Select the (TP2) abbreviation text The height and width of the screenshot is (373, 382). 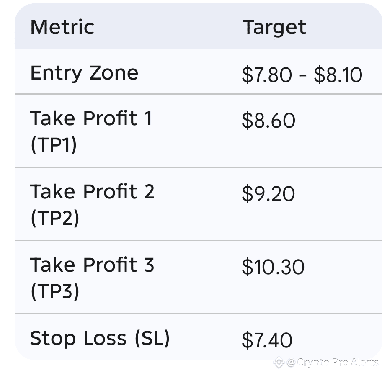tap(54, 218)
